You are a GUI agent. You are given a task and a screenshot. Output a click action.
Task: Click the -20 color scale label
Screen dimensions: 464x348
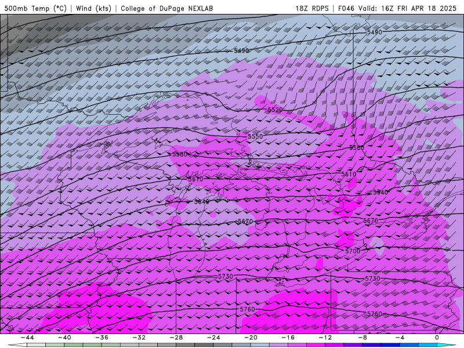(x=251, y=338)
